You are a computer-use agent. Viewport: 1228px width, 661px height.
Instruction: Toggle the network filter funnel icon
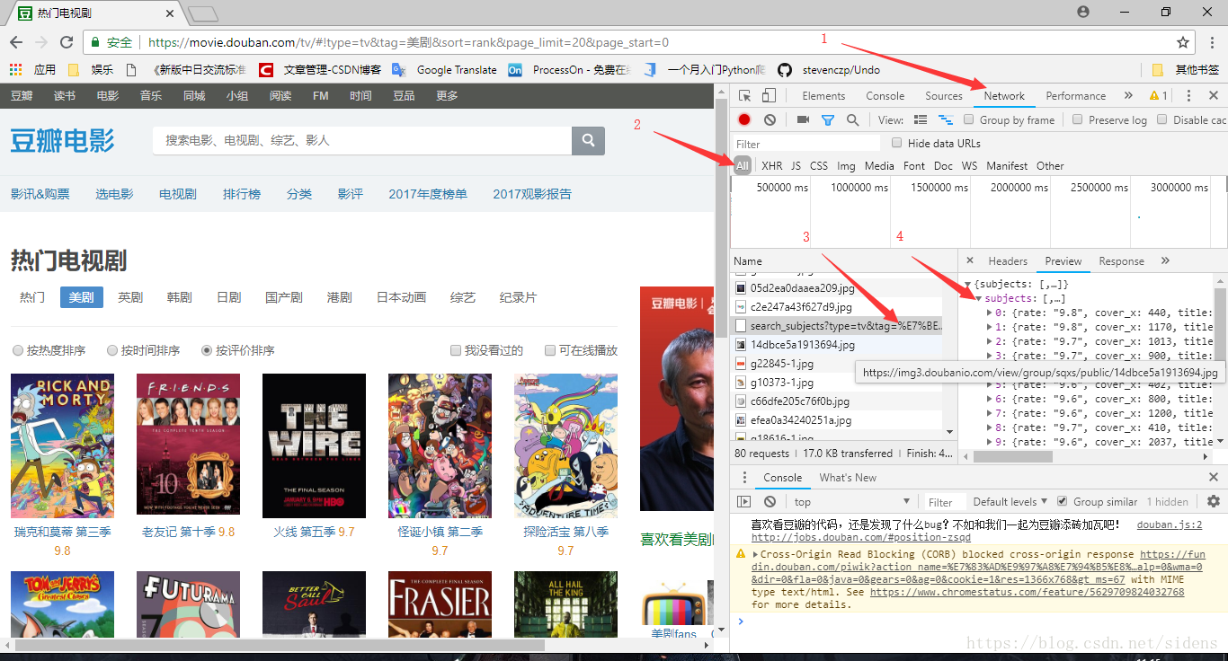coord(828,119)
